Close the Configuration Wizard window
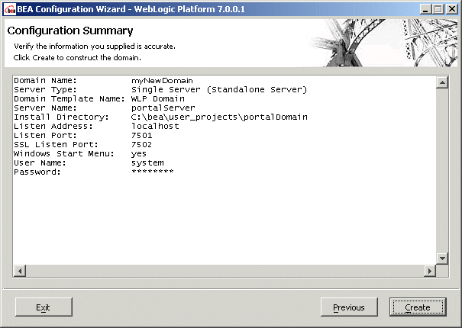 click(451, 9)
